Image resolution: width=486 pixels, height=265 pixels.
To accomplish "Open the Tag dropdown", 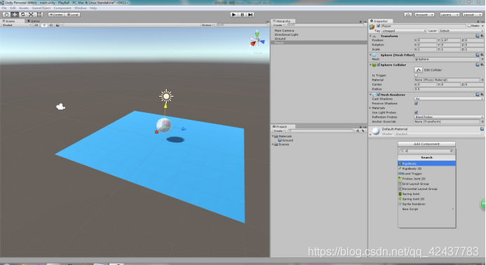I will 404,31.
